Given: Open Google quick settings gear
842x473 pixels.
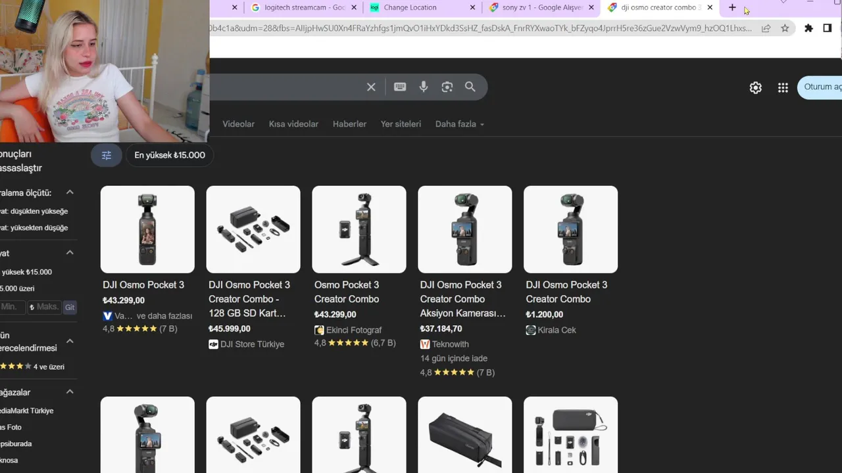Looking at the screenshot, I should pyautogui.click(x=755, y=87).
